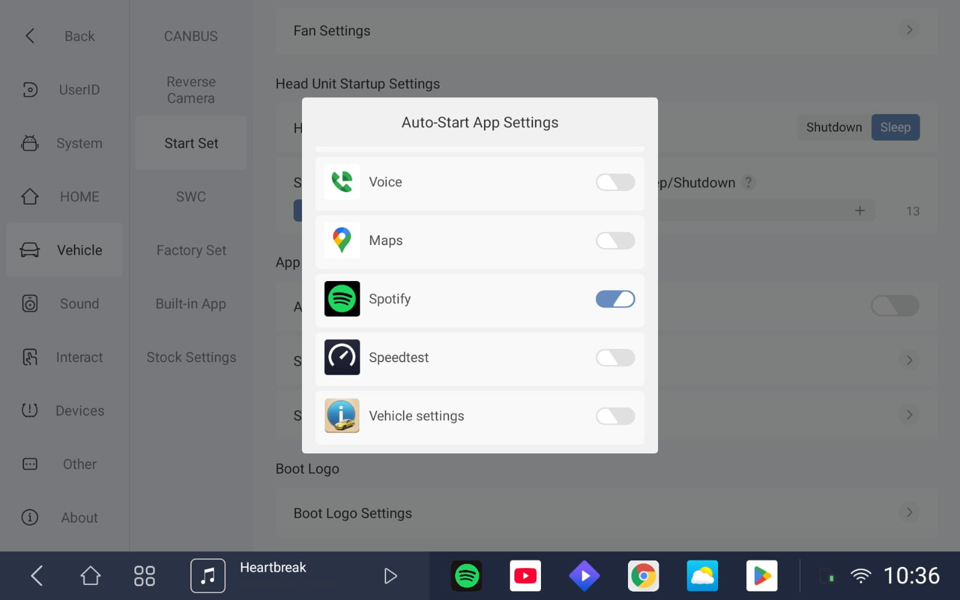Open the About info icon

[30, 517]
